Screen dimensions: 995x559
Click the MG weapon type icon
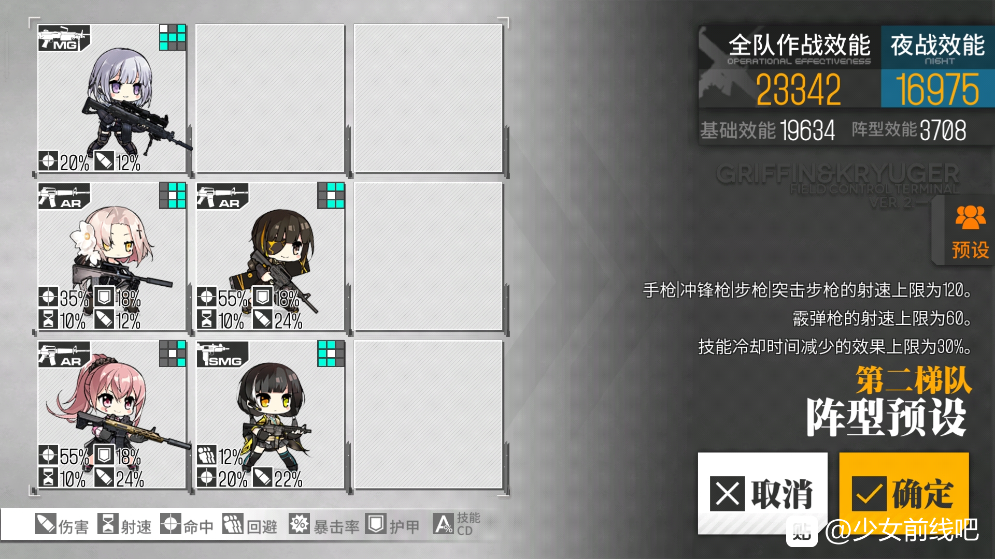[x=64, y=38]
